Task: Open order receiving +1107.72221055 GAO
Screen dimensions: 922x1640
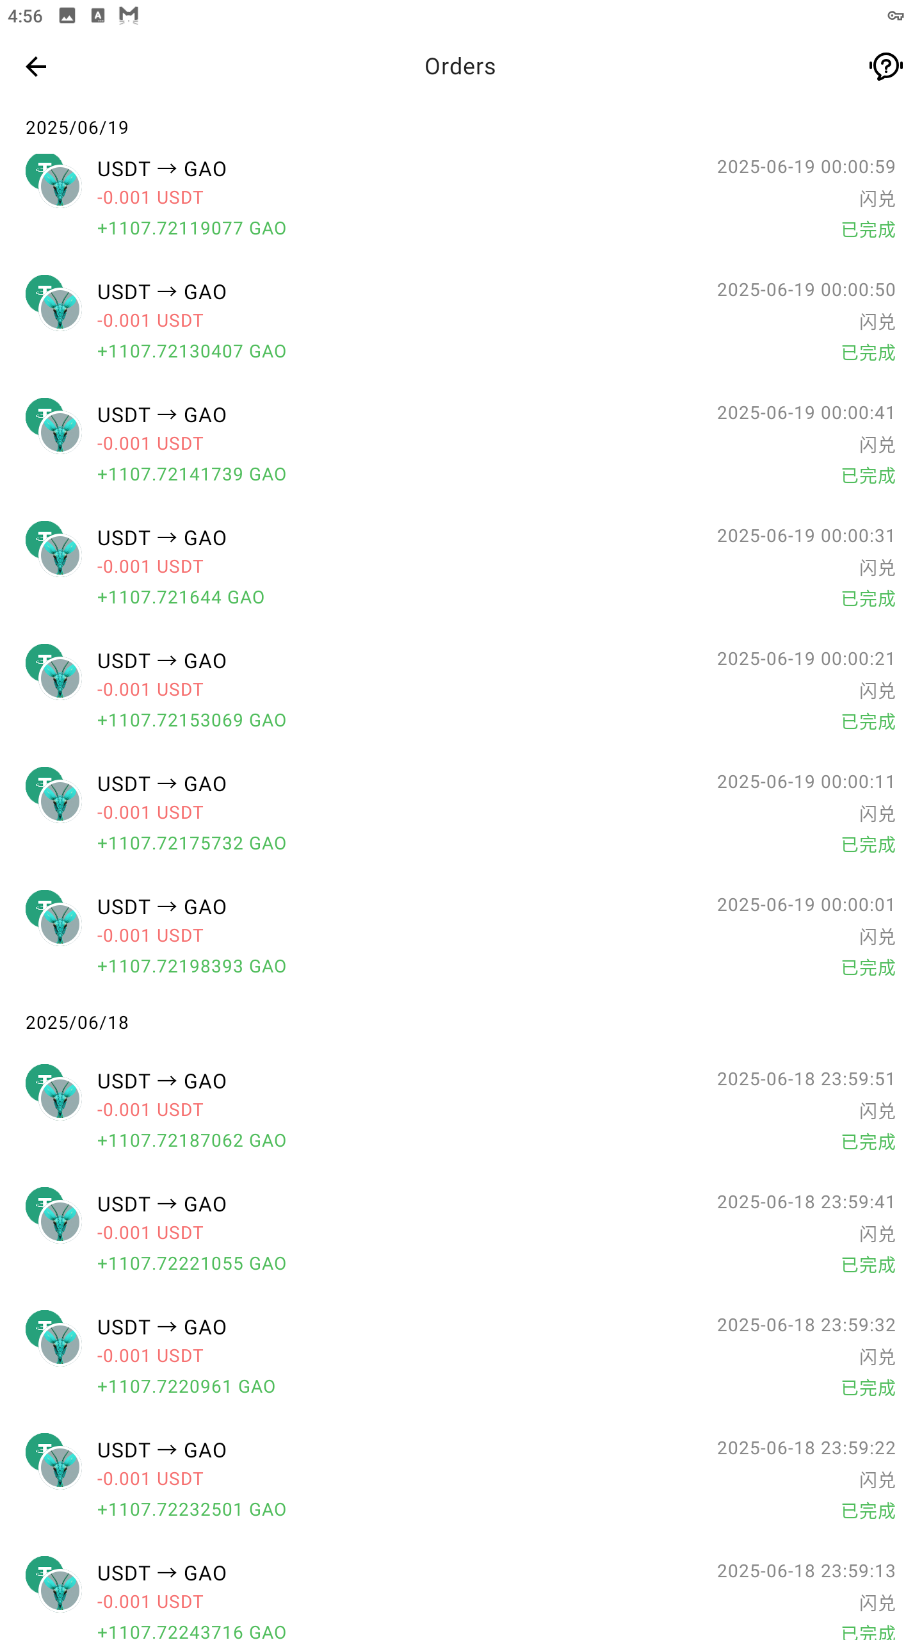Action: point(461,1233)
